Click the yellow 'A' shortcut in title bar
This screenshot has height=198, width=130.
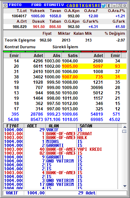[71, 6]
